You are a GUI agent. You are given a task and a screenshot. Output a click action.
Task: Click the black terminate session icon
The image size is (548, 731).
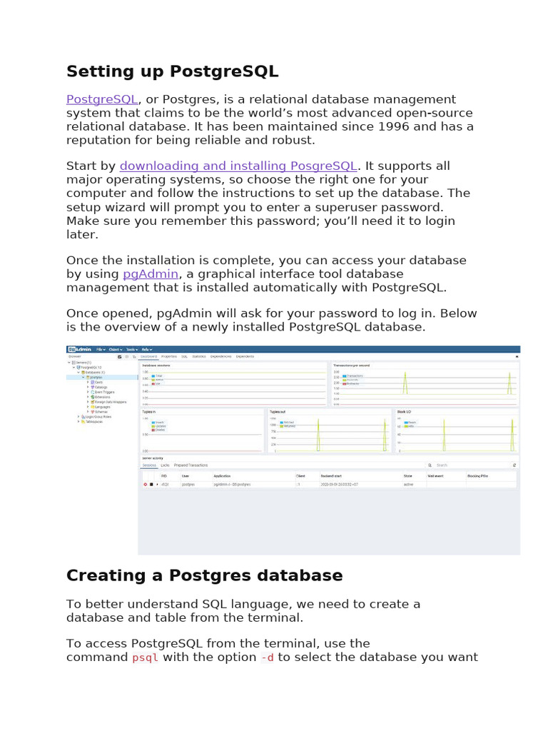pos(151,485)
